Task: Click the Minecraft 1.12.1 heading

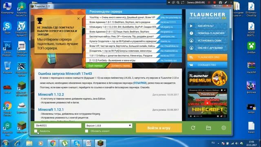Action: [x=51, y=110]
